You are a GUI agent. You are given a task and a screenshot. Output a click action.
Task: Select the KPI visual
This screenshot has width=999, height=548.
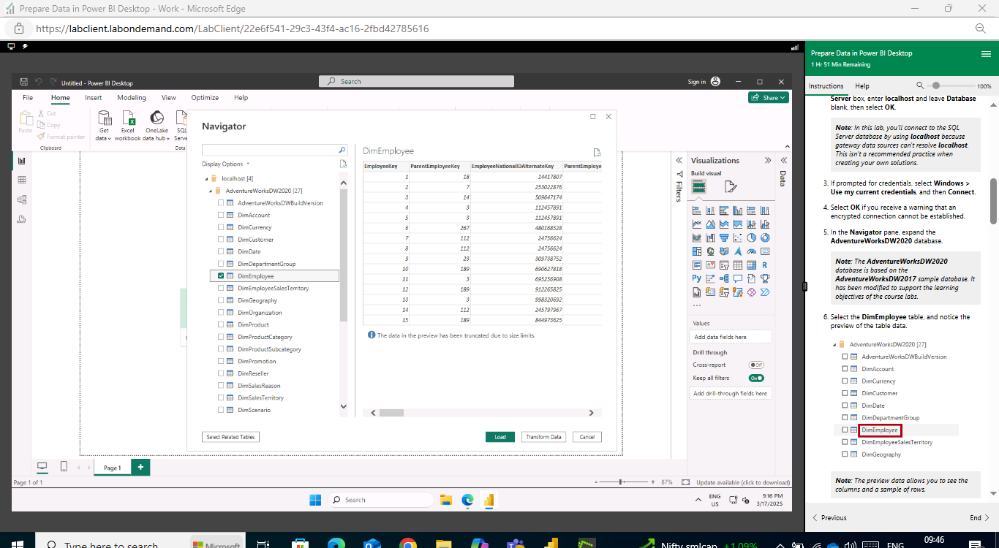point(710,265)
